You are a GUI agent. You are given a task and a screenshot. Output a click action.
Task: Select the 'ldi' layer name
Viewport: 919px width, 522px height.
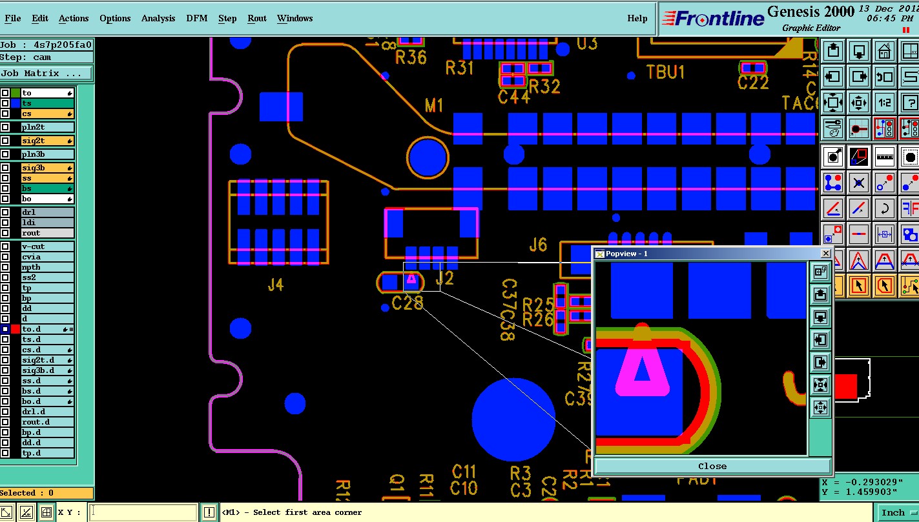[48, 223]
